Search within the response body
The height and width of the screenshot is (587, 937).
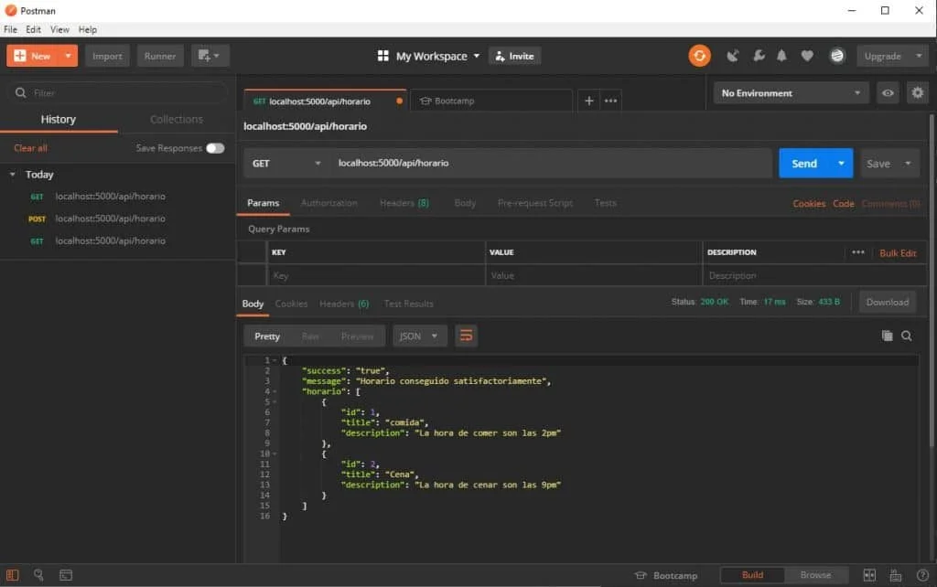[907, 336]
